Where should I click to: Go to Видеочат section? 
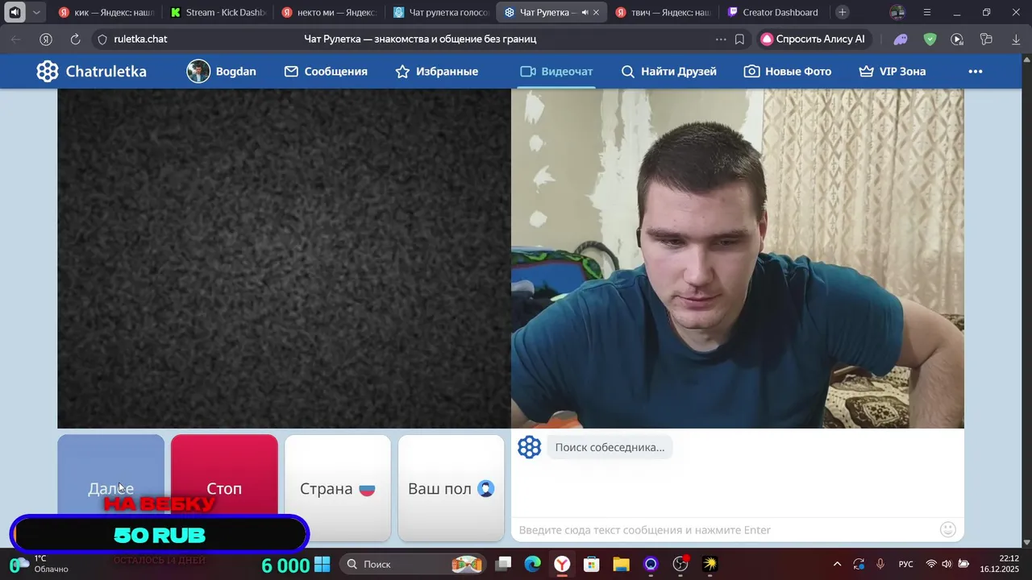(556, 71)
